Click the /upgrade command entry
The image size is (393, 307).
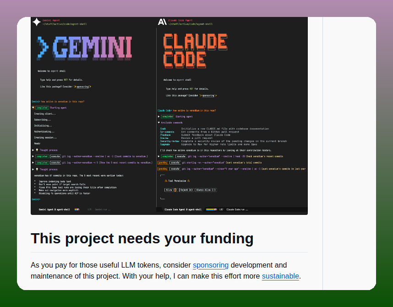[165, 144]
